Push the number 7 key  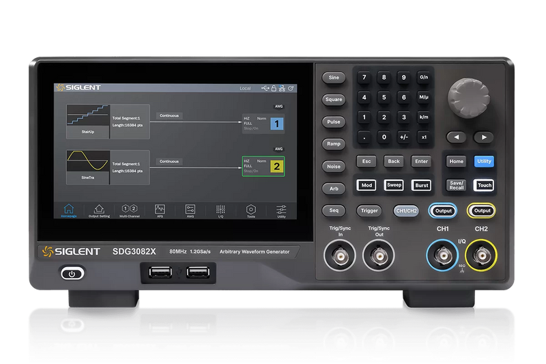tap(364, 77)
